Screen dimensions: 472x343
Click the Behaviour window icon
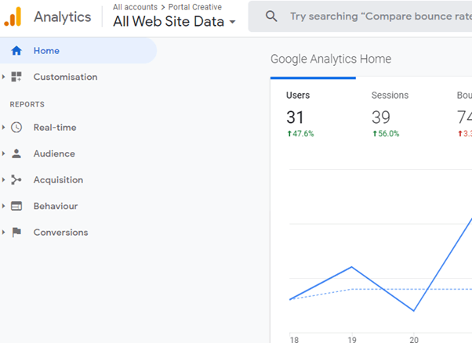(16, 206)
